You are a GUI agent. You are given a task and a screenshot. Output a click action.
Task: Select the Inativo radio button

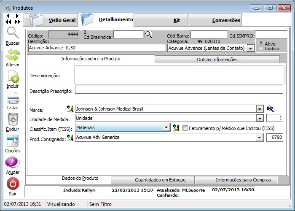point(261,49)
